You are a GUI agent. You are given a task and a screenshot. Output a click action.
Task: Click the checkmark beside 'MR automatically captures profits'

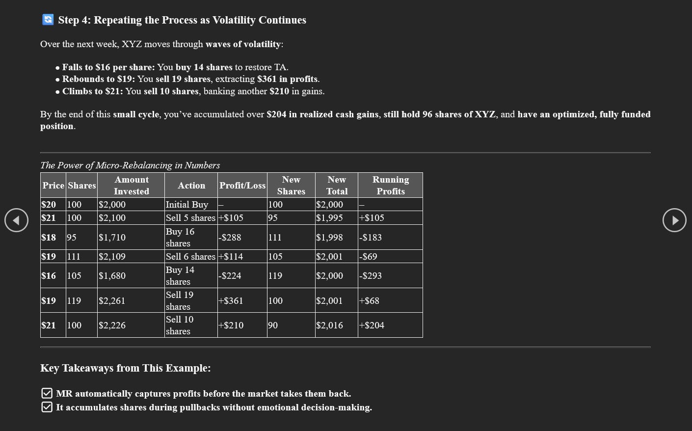coord(47,393)
